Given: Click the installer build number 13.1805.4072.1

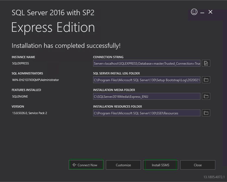Looking at the screenshot, I should coord(214,177).
